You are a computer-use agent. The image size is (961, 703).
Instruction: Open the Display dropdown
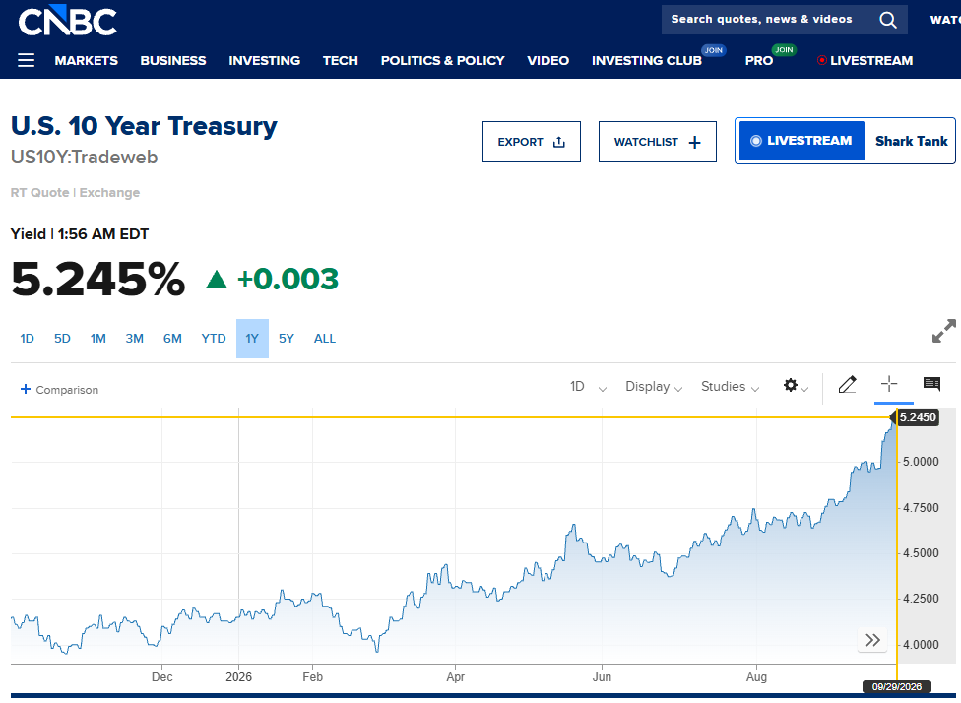pyautogui.click(x=654, y=387)
